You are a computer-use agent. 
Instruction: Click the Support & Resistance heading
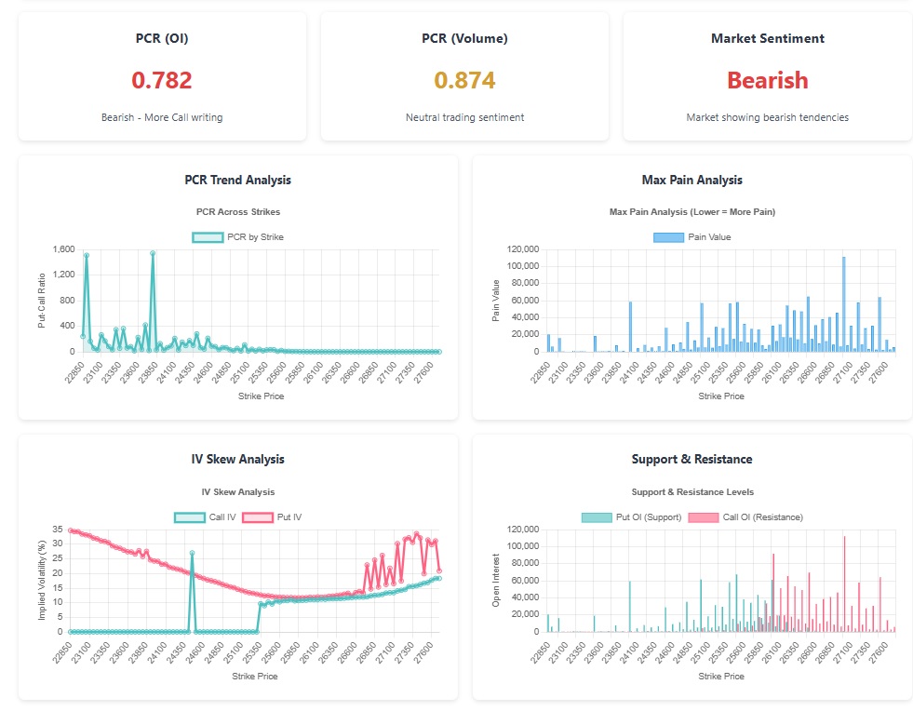tap(691, 459)
